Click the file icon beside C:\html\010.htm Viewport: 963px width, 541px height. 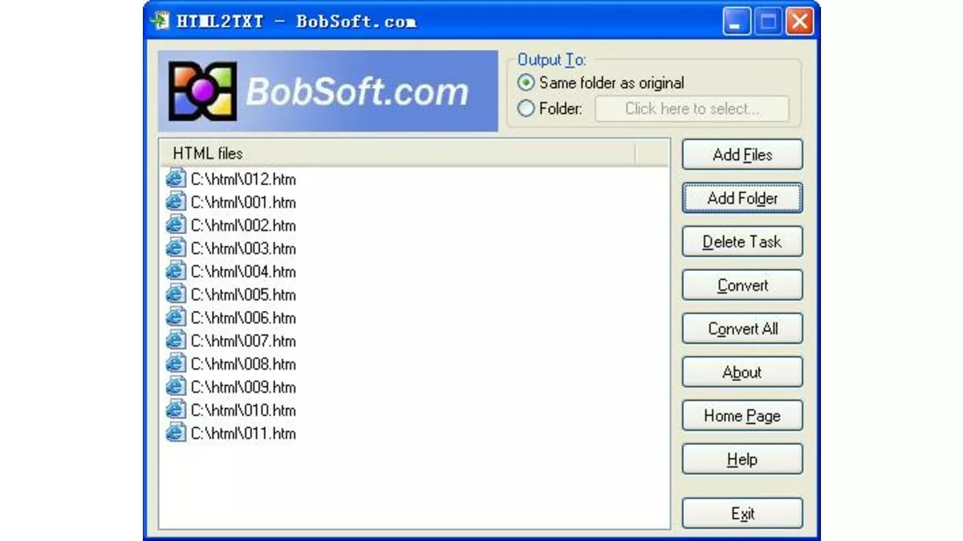click(x=175, y=410)
